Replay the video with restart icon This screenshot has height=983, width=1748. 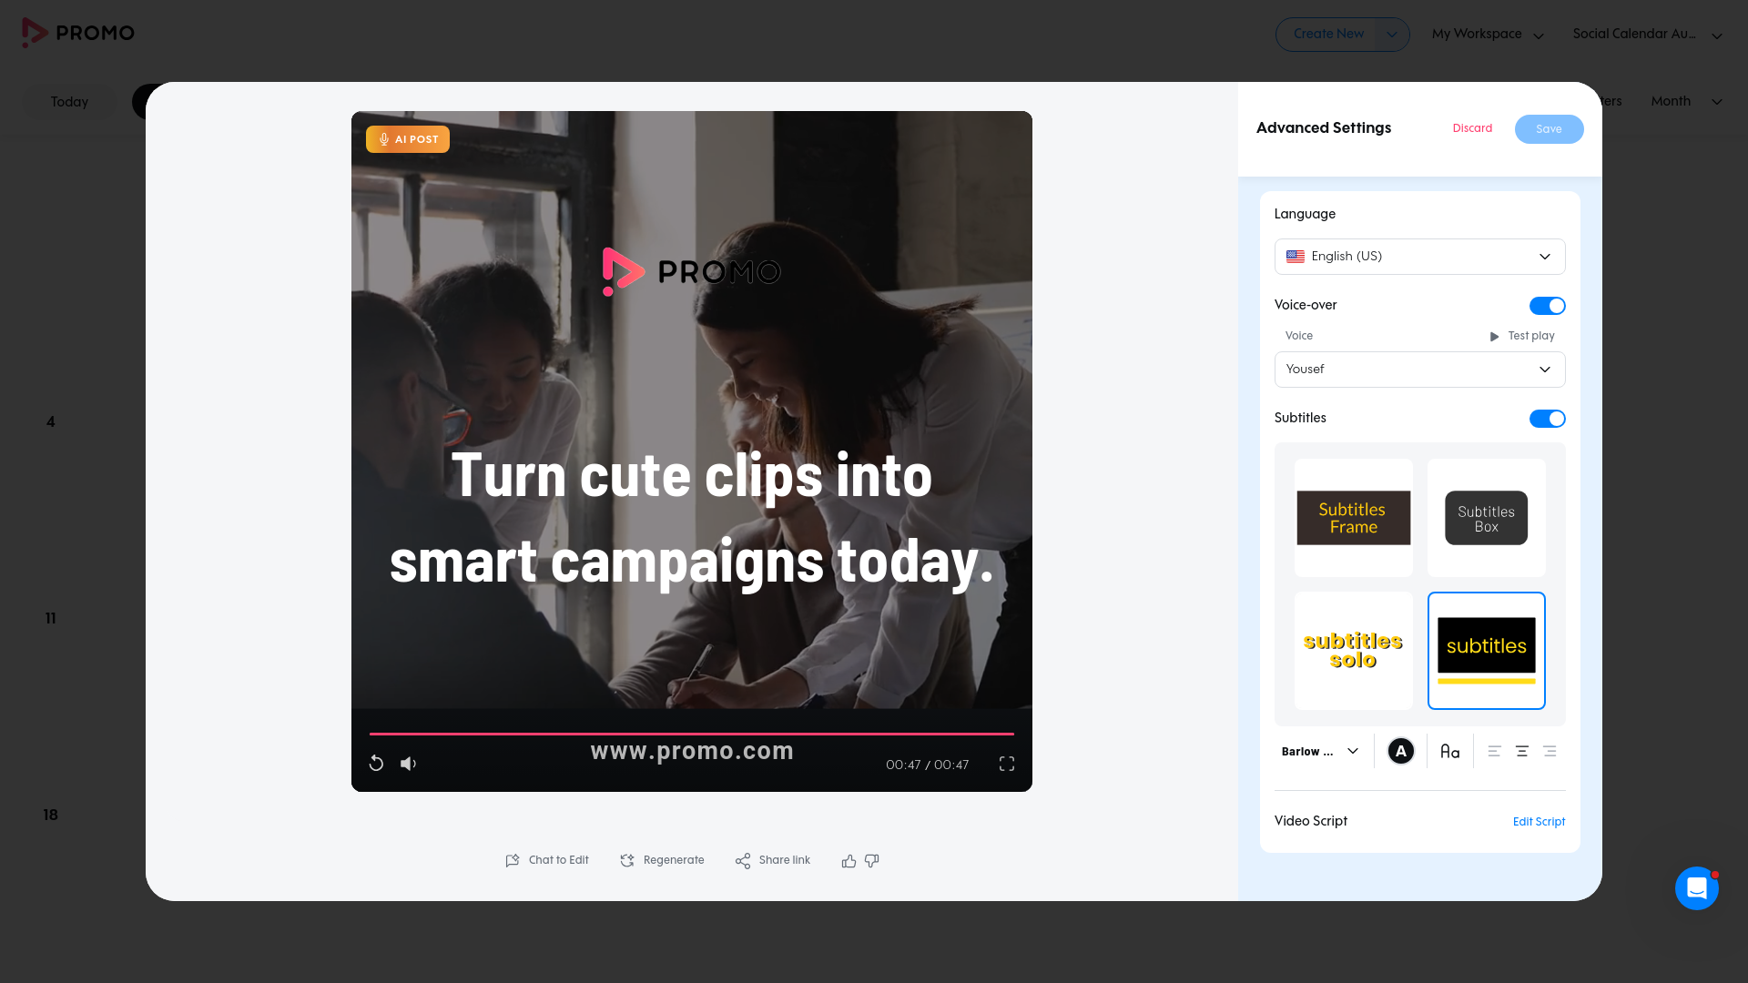point(376,764)
